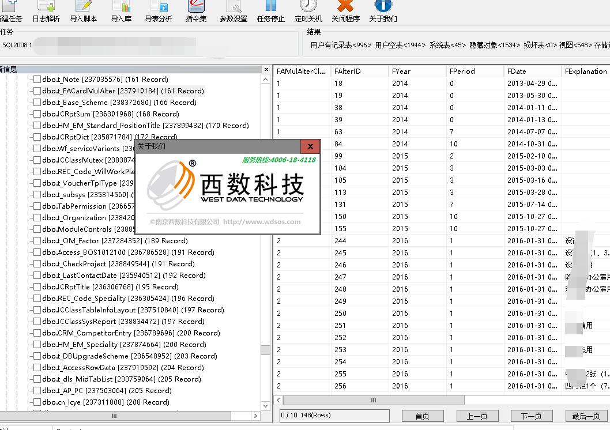
Task: Close the 关于我们 dialog
Action: pos(310,146)
